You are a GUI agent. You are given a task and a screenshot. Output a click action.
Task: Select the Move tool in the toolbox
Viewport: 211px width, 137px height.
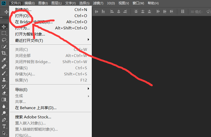click(4, 27)
